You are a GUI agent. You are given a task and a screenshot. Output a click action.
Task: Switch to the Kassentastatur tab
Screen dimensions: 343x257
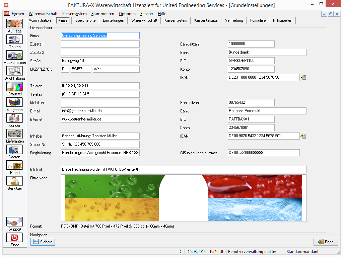[x=206, y=20]
